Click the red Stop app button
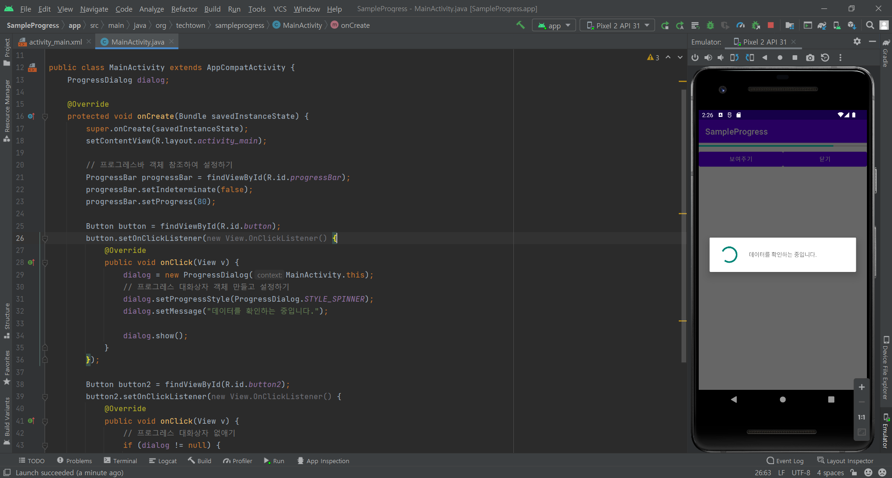The width and height of the screenshot is (892, 478). 771,25
